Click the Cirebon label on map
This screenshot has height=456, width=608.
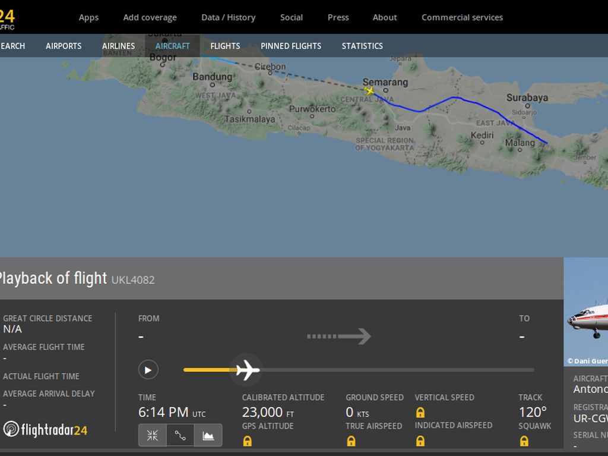pyautogui.click(x=270, y=67)
